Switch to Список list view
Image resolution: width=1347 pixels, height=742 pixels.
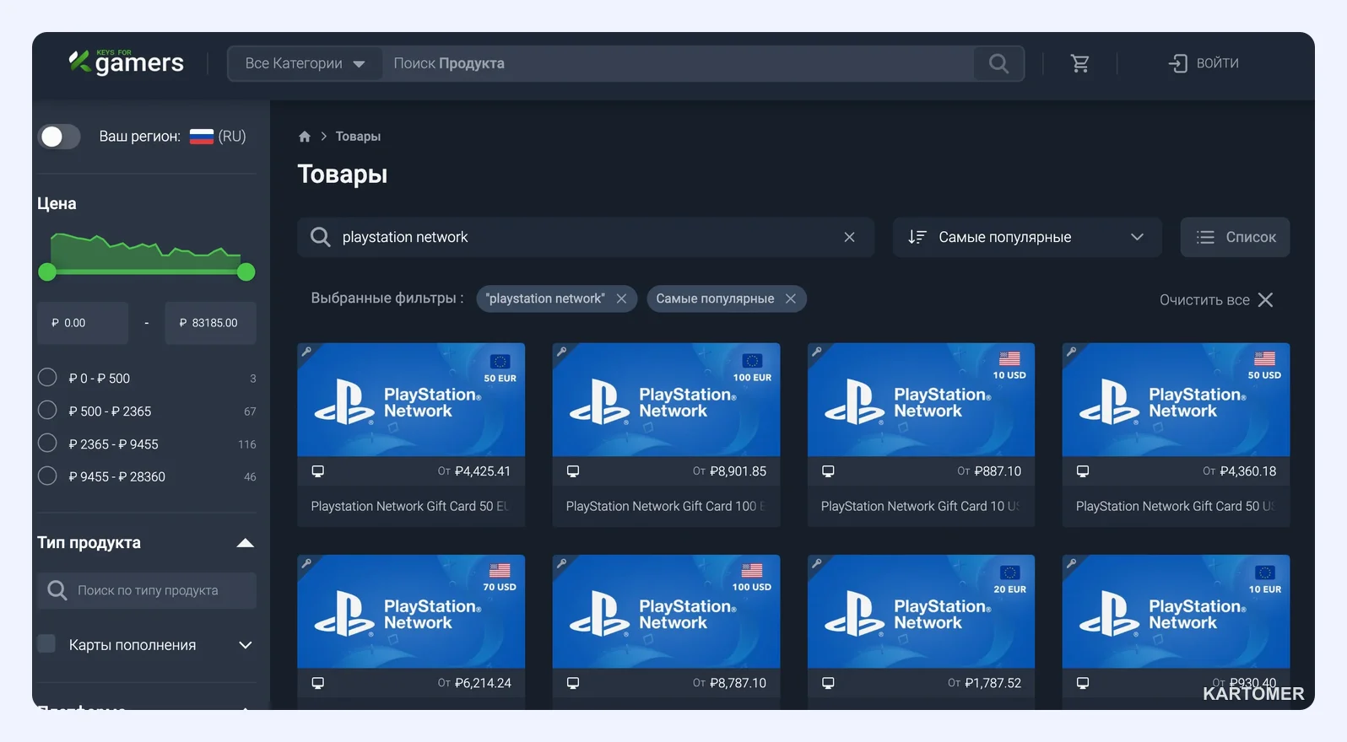[x=1235, y=237]
